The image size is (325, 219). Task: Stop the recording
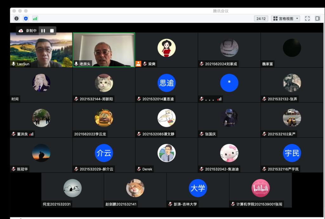pyautogui.click(x=52, y=31)
